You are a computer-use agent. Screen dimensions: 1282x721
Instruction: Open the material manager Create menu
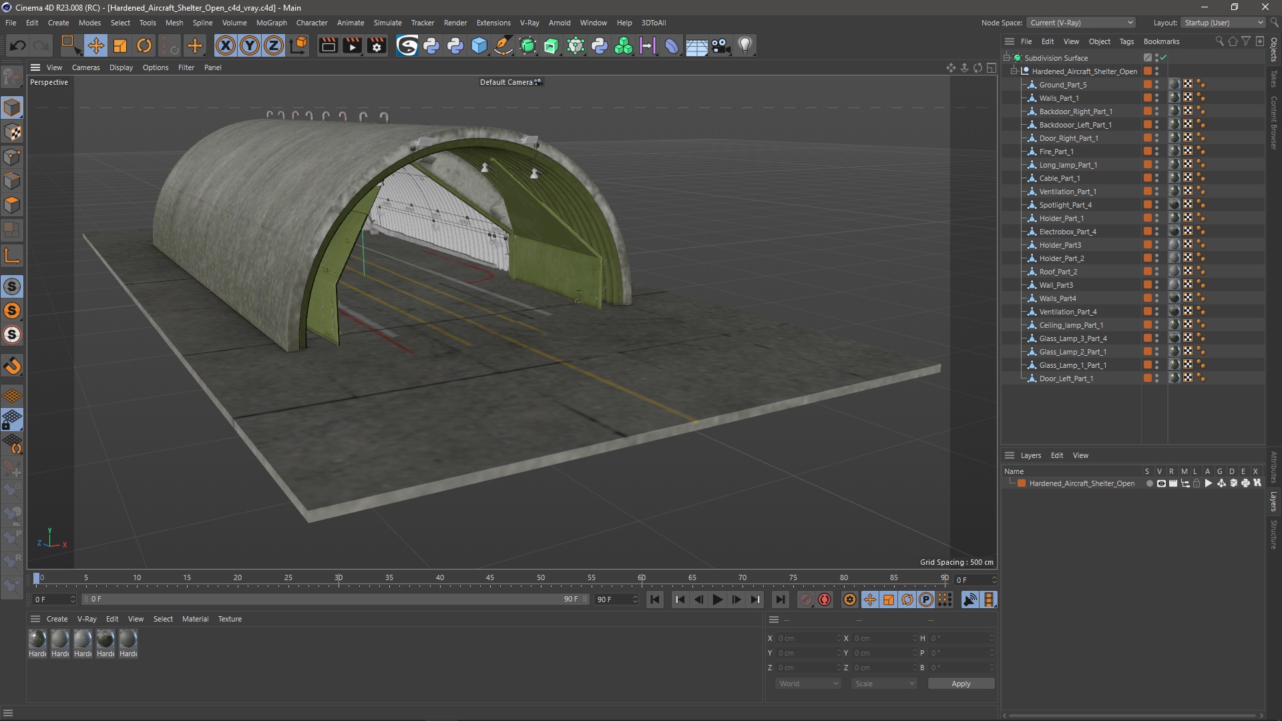[57, 619]
